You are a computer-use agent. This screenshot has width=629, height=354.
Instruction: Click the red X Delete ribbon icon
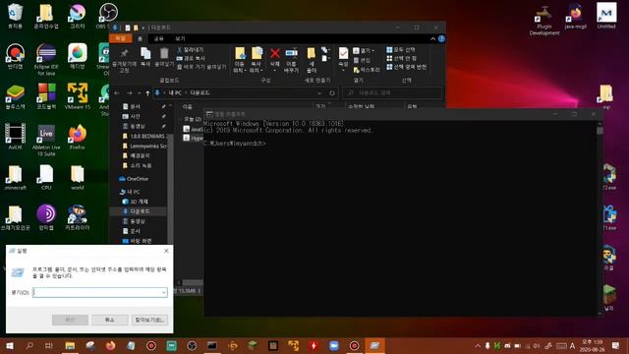point(275,54)
